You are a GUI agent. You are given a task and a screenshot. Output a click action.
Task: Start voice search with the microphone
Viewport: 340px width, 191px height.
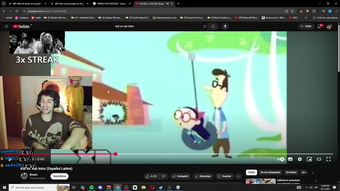click(x=225, y=26)
